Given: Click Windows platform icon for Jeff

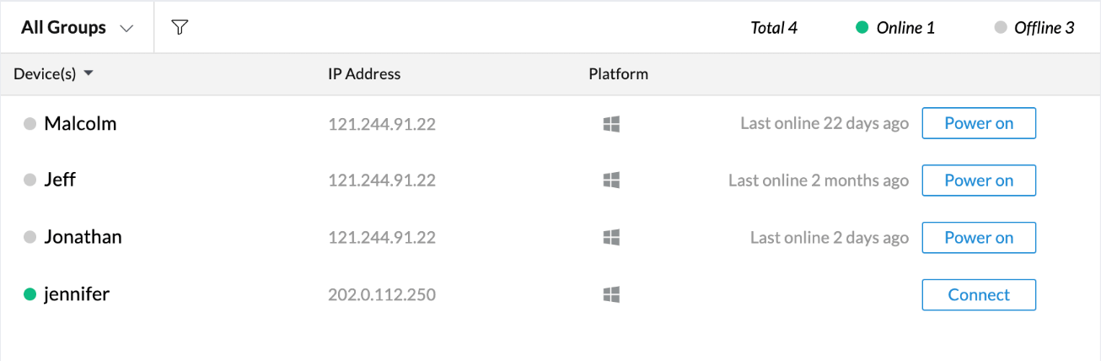Looking at the screenshot, I should (612, 180).
